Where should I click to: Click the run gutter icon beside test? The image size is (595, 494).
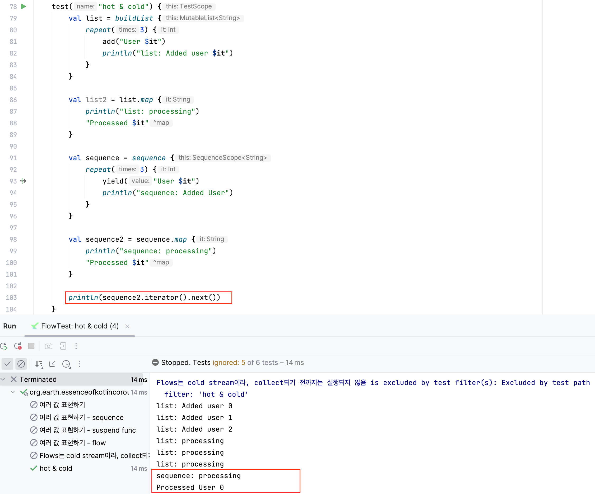click(x=24, y=6)
